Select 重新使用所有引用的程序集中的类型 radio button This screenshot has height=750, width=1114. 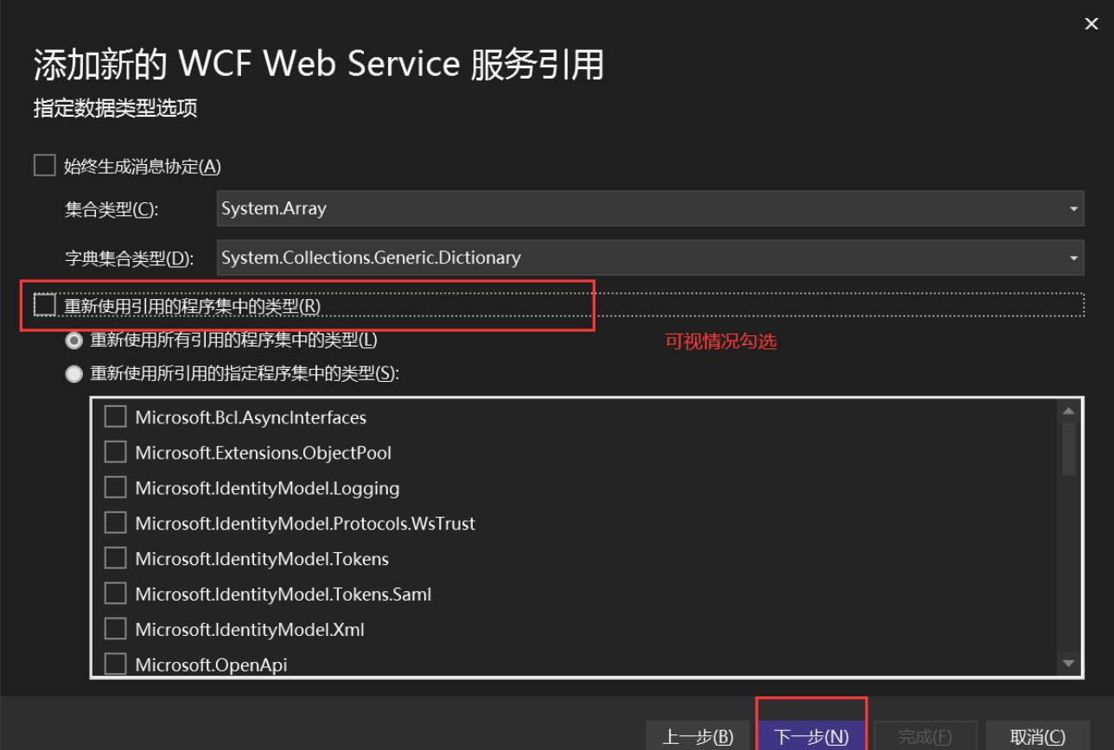click(x=73, y=340)
